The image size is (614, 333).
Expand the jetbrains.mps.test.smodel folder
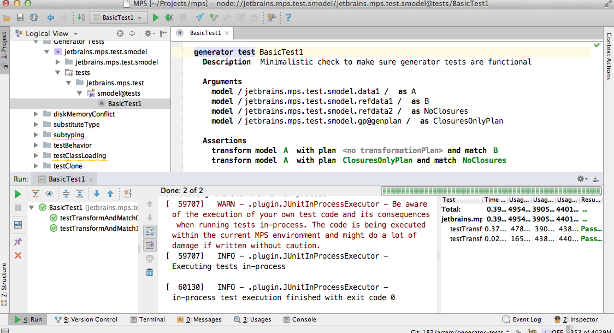coord(57,62)
